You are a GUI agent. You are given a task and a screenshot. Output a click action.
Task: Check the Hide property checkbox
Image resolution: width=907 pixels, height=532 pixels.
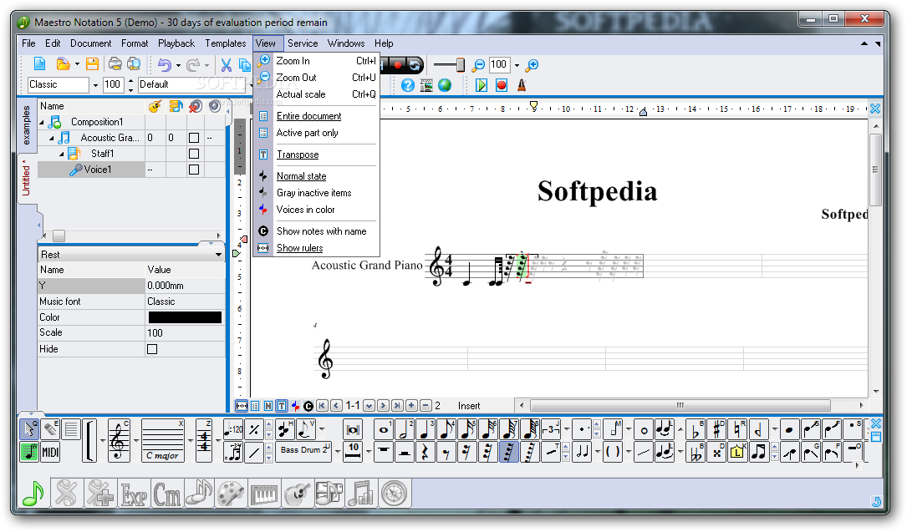pos(152,349)
